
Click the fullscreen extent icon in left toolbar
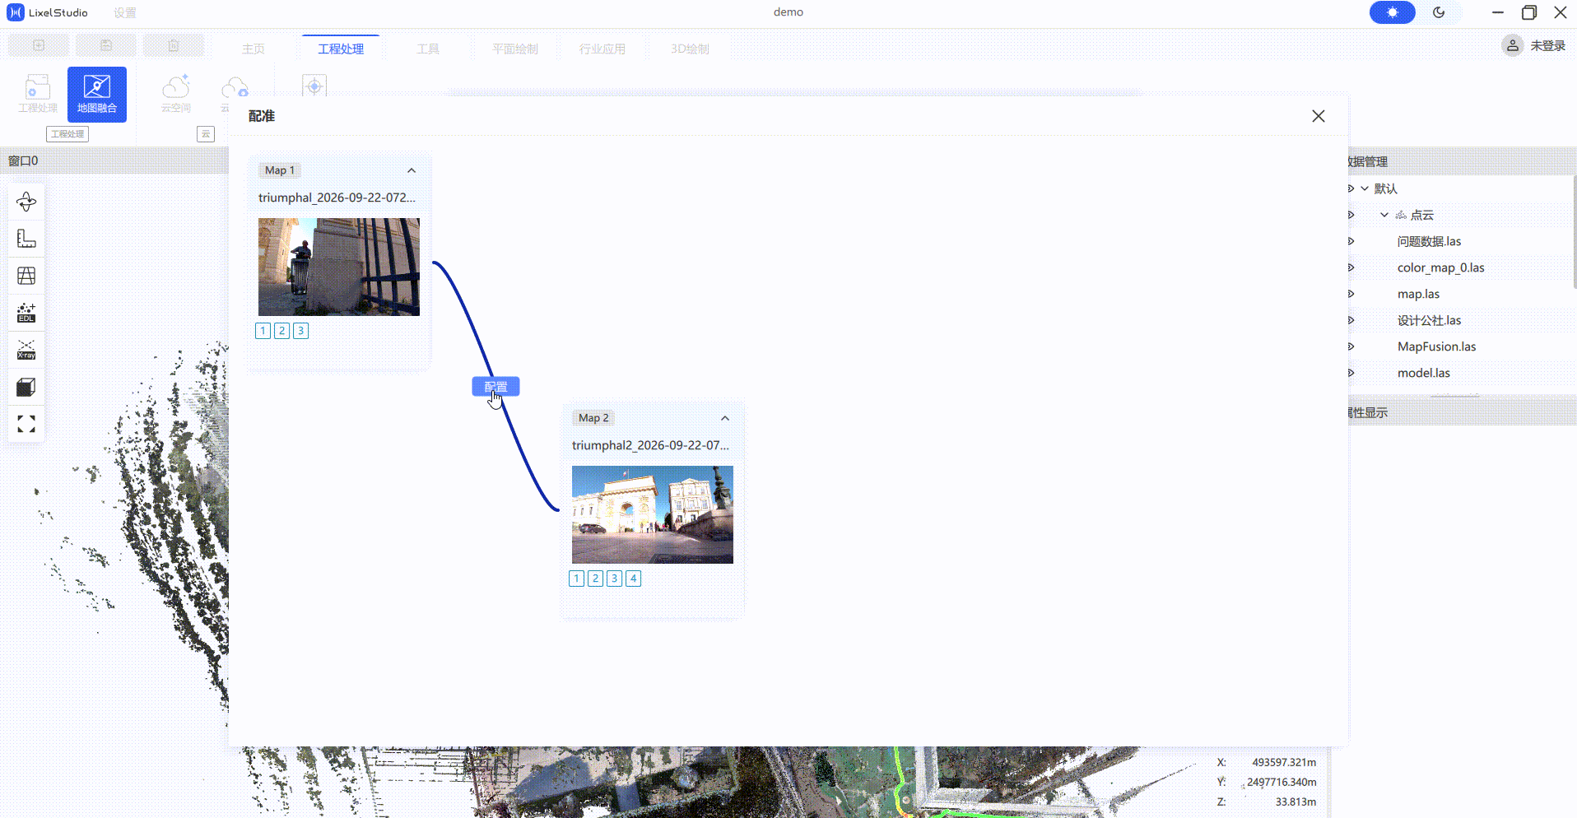point(26,424)
